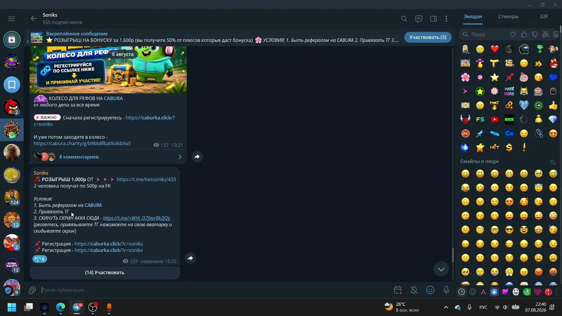Click the chat scrollbar thumb
The height and width of the screenshot is (316, 562).
453,255
